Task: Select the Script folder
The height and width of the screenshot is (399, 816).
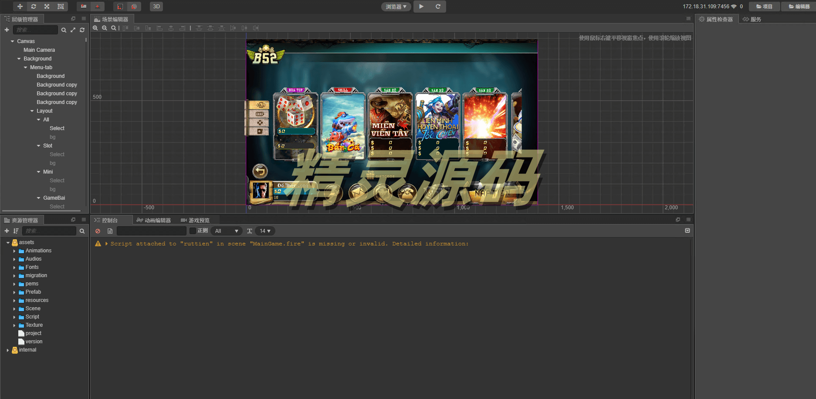Action: (x=32, y=317)
